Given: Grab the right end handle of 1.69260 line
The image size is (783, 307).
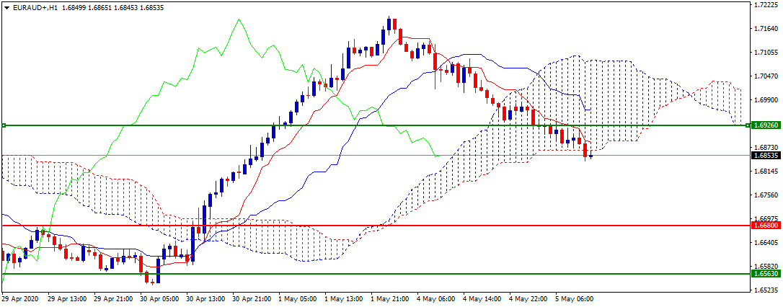Looking at the screenshot, I should [x=747, y=125].
